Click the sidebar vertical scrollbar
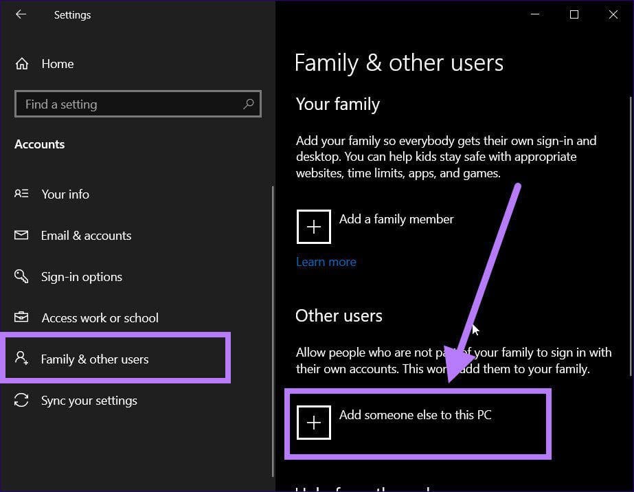The width and height of the screenshot is (634, 492). [x=273, y=332]
